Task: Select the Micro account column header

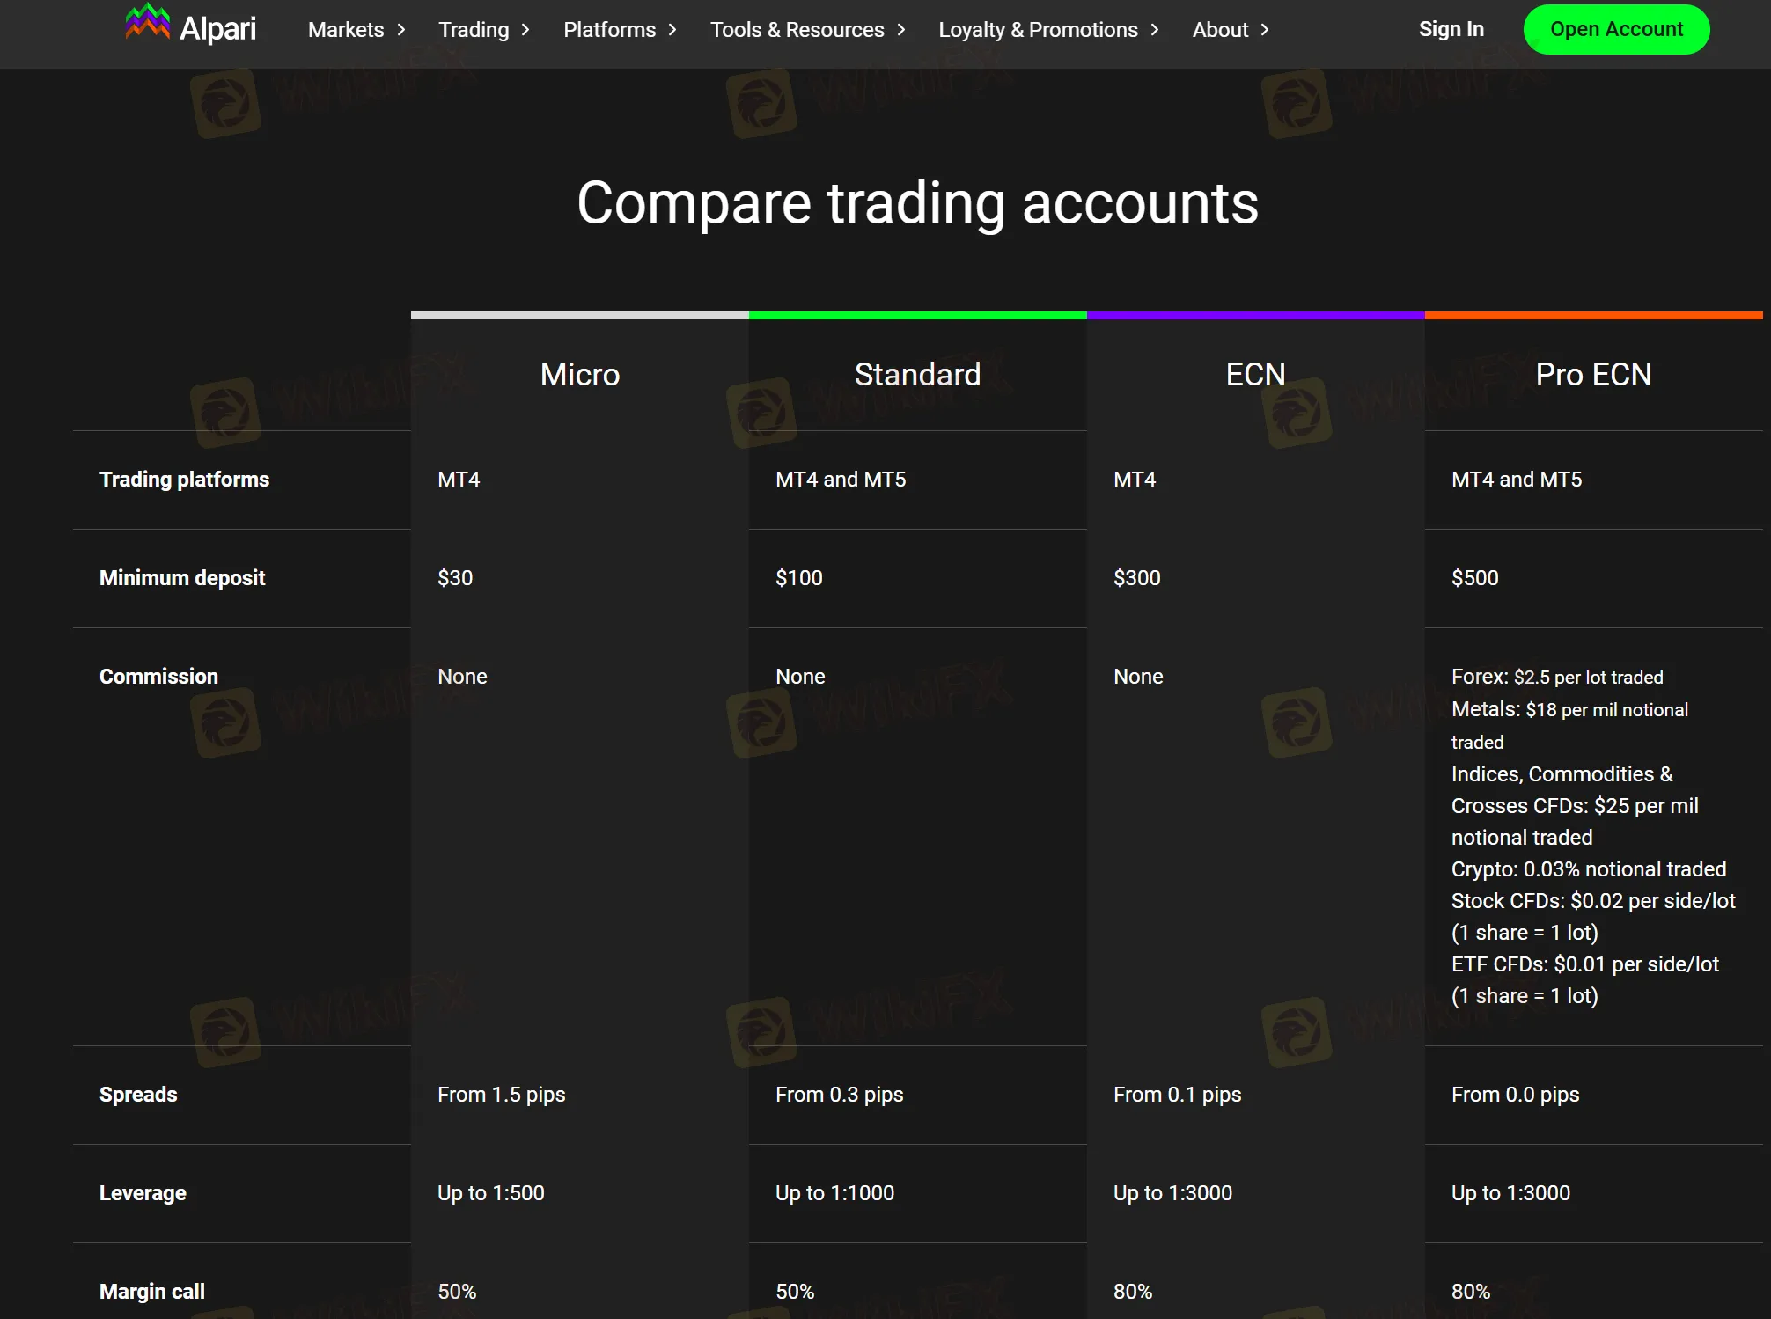Action: [x=579, y=374]
